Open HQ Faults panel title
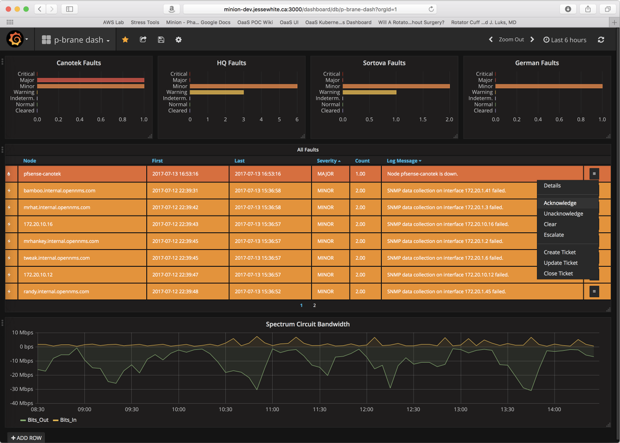Viewport: 620px width, 443px height. pos(231,63)
